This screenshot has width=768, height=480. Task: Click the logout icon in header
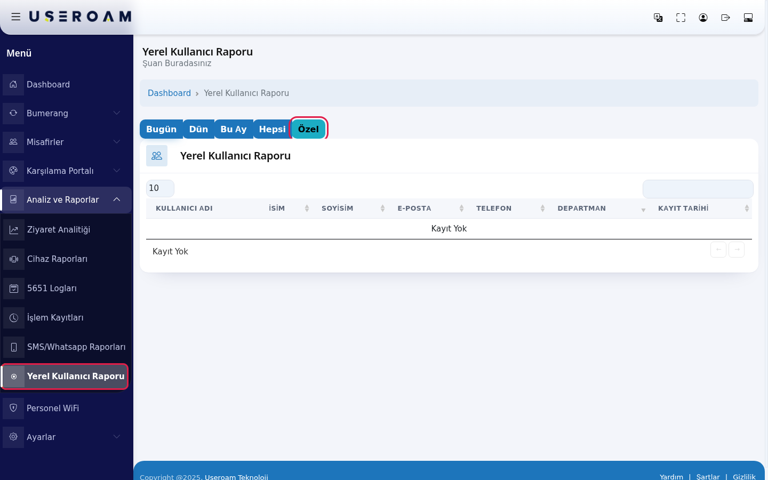[x=725, y=18]
